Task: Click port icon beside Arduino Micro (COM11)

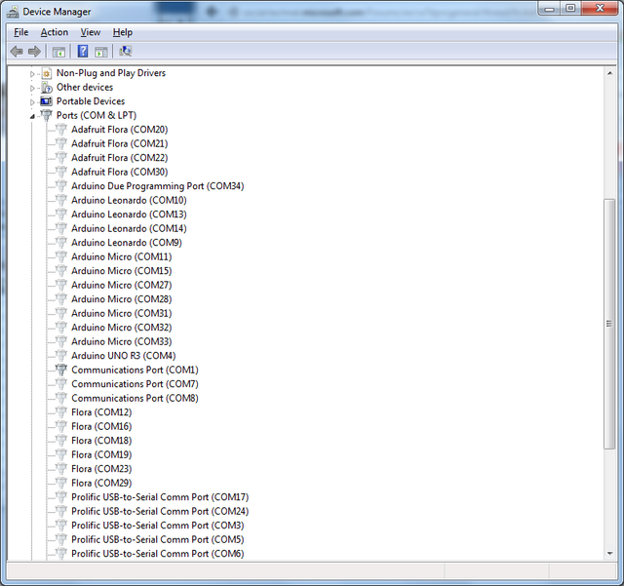Action: (61, 256)
